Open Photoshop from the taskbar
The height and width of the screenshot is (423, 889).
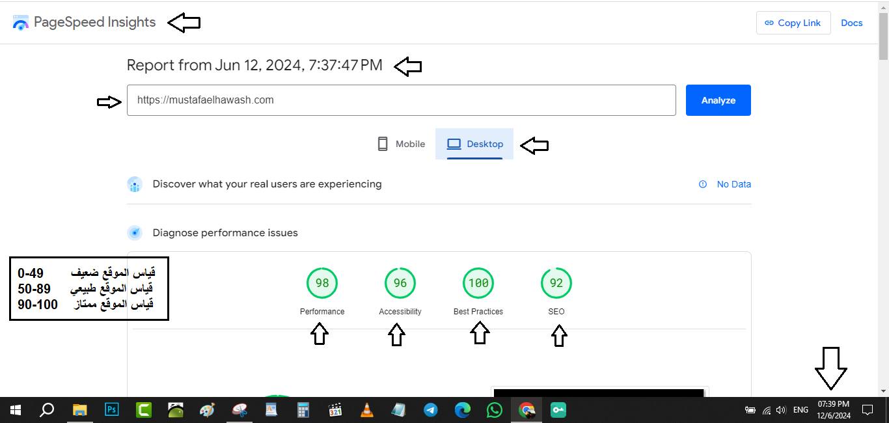pyautogui.click(x=111, y=410)
